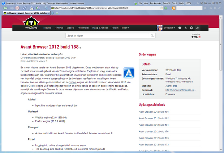Open author Bart van Klaveren link
Screen dimensions: 224x153
click(35, 58)
